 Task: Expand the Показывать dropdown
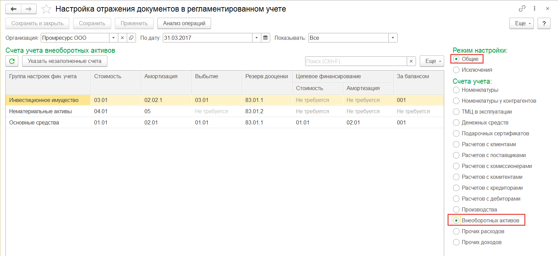tap(393, 38)
